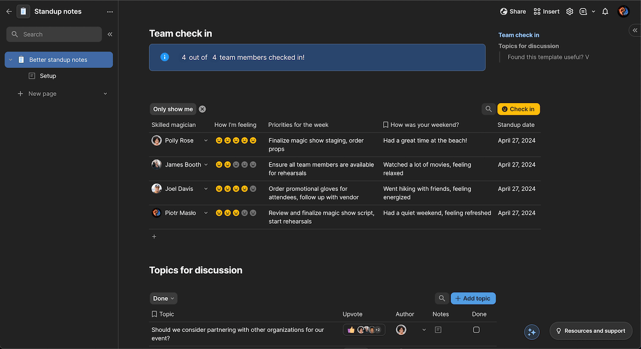Open the doc settings gear icon
This screenshot has width=641, height=349.
coord(569,11)
